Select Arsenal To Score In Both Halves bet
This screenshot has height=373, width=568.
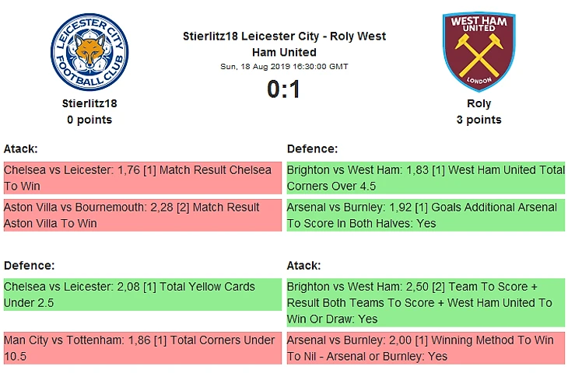click(426, 215)
